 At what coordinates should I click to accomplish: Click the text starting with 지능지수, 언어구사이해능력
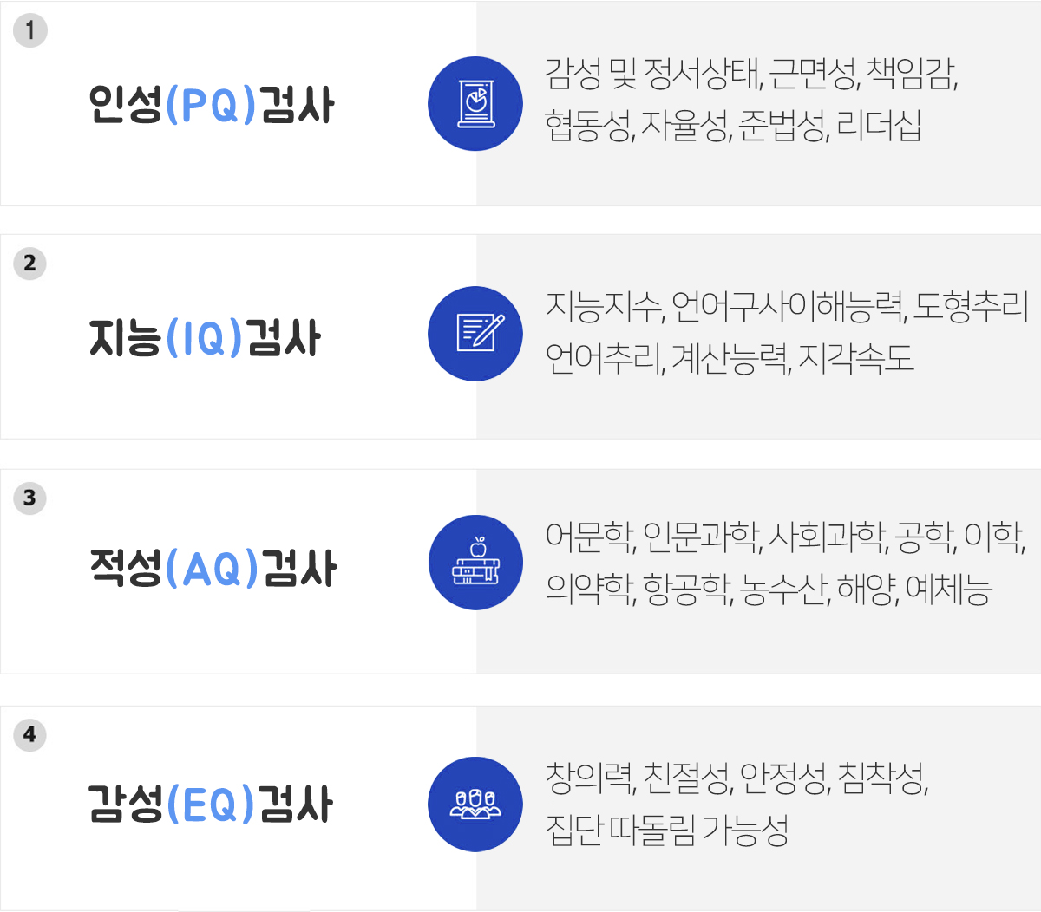(787, 306)
